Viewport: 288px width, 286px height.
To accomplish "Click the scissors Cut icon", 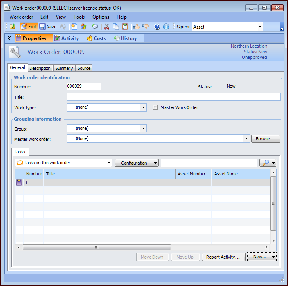I will (106, 27).
